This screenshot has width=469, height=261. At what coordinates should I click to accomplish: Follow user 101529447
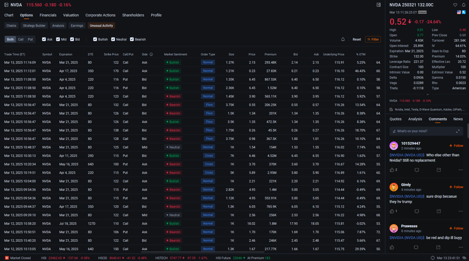(456, 146)
